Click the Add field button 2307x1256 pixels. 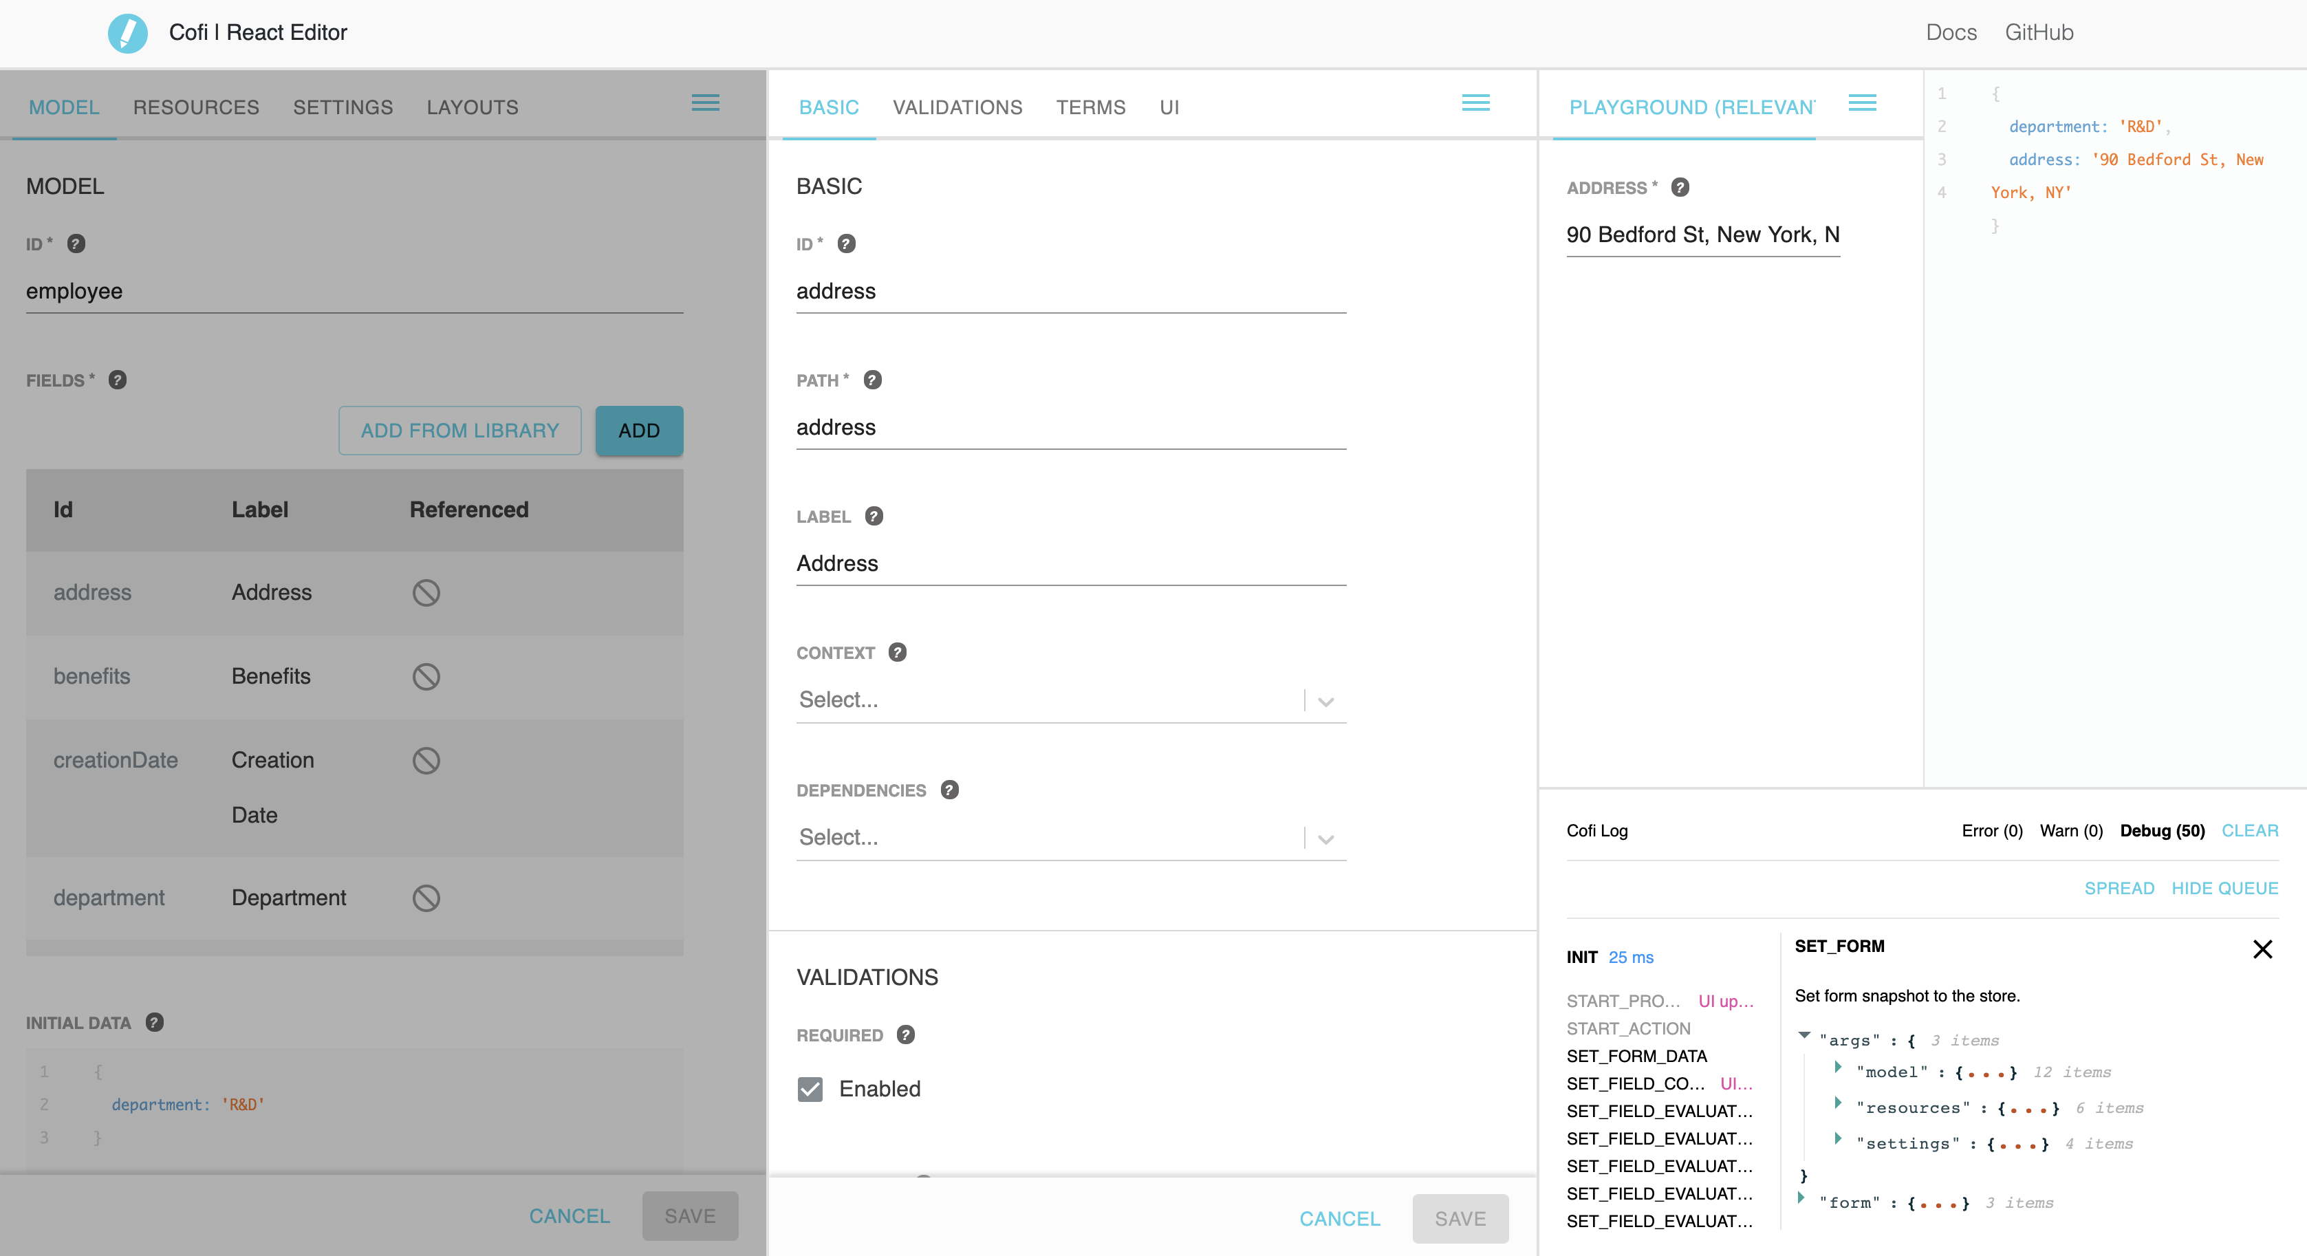[x=638, y=431]
